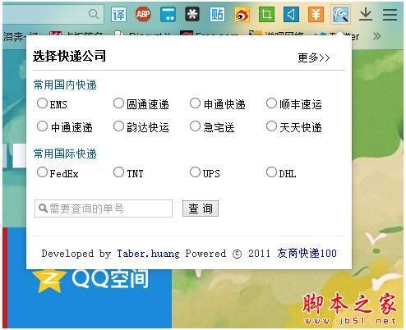The width and height of the screenshot is (406, 330).
Task: Select 圆通速递 courier option
Action: 118,103
